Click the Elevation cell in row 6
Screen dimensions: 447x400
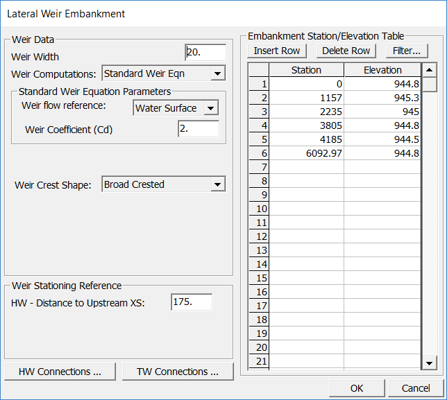(x=382, y=153)
